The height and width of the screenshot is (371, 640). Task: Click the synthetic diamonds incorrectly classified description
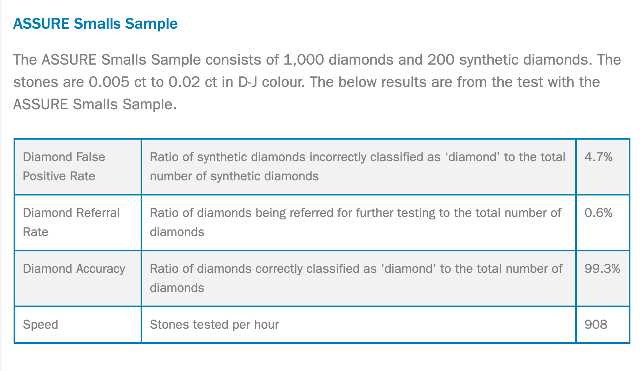[x=358, y=167]
